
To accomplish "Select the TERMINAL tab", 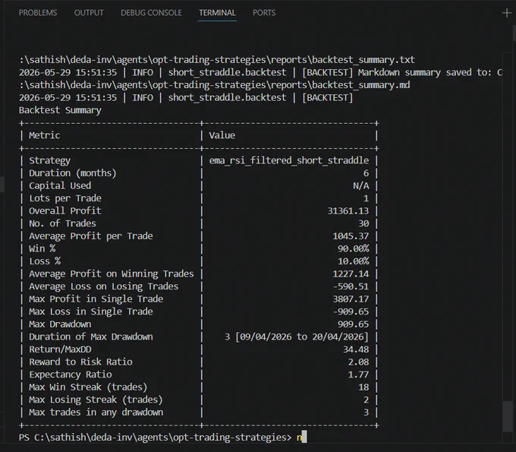I will pos(217,13).
